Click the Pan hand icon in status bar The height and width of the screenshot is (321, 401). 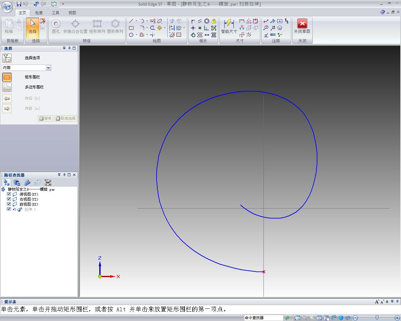(x=326, y=318)
